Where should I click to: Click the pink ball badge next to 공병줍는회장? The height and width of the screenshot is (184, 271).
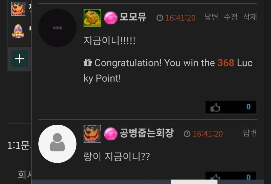[x=111, y=134]
